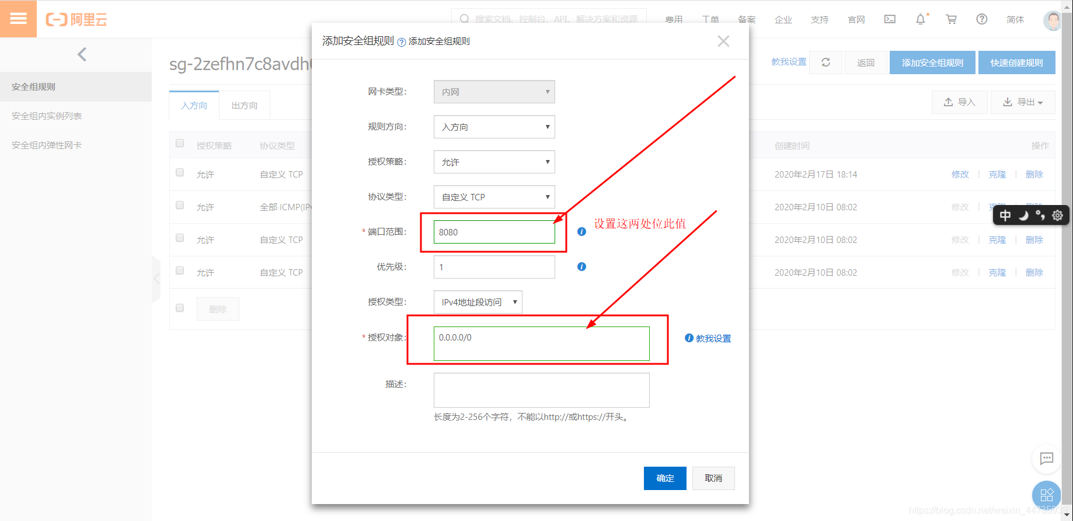Check the third rule row, second 自定义 TCP
The height and width of the screenshot is (521, 1073).
(180, 238)
